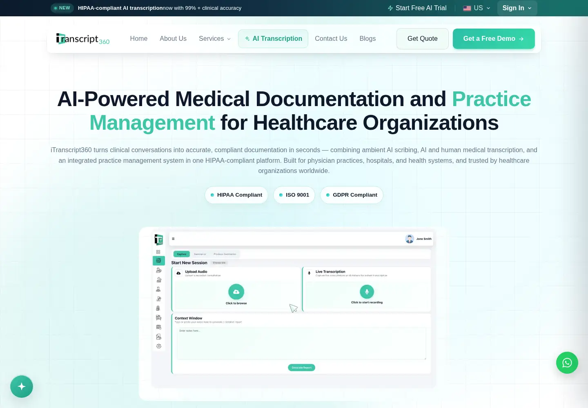Click the GDPR Compliant badge

point(352,195)
